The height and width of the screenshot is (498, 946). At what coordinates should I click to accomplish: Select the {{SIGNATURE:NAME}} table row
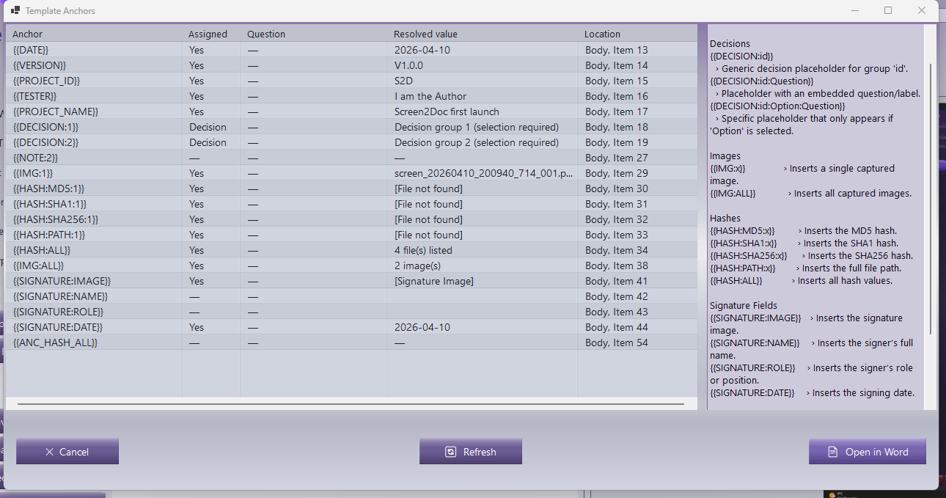pos(351,296)
